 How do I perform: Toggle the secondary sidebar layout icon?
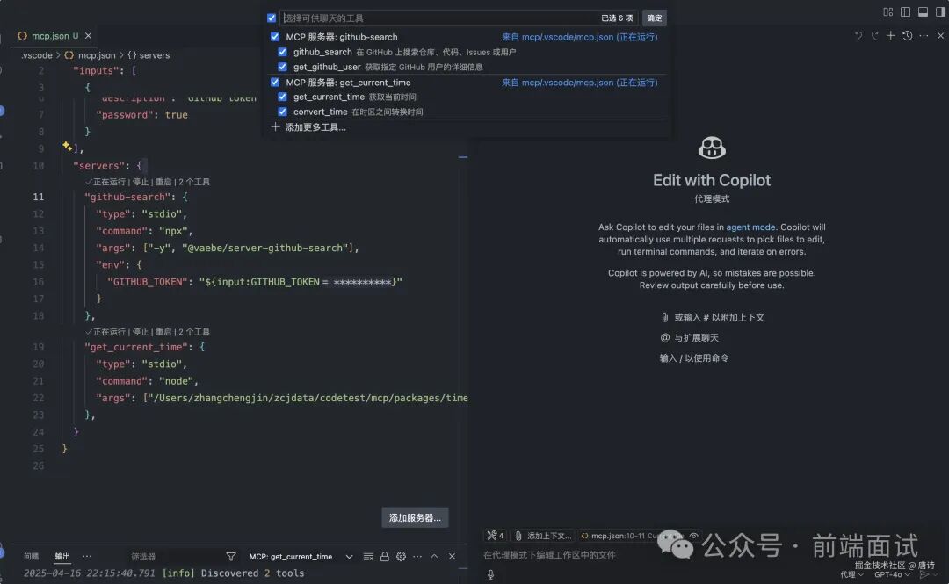(940, 12)
